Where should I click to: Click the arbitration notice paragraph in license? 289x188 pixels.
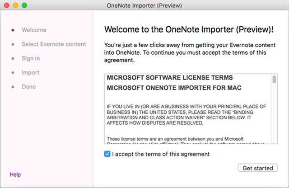click(186, 115)
